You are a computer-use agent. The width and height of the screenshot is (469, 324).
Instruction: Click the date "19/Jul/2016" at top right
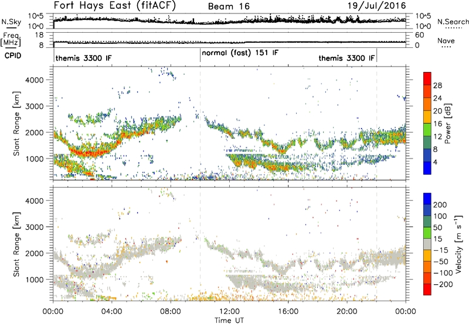376,6
